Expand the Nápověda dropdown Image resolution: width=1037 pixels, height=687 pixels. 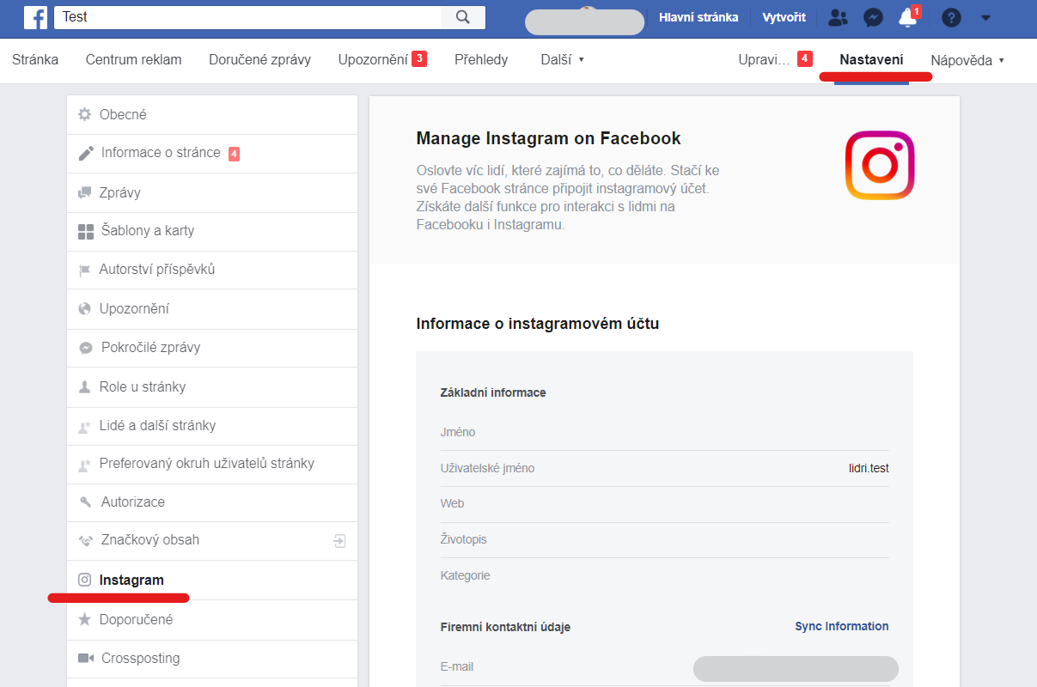pyautogui.click(x=967, y=60)
